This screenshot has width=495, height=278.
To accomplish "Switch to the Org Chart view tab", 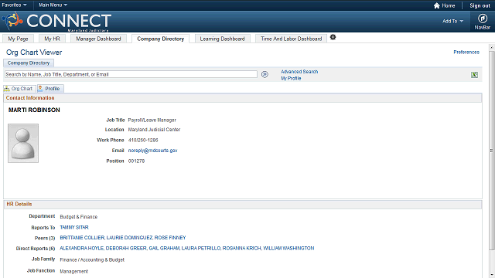I will tap(19, 89).
